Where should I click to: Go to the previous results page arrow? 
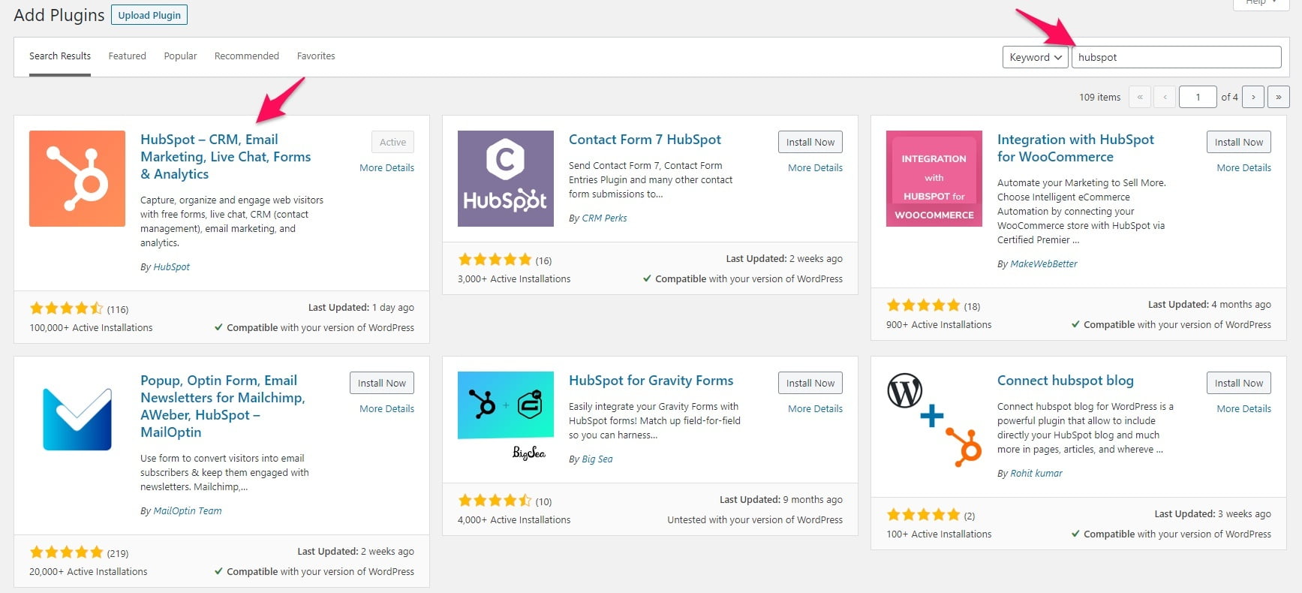[1165, 97]
